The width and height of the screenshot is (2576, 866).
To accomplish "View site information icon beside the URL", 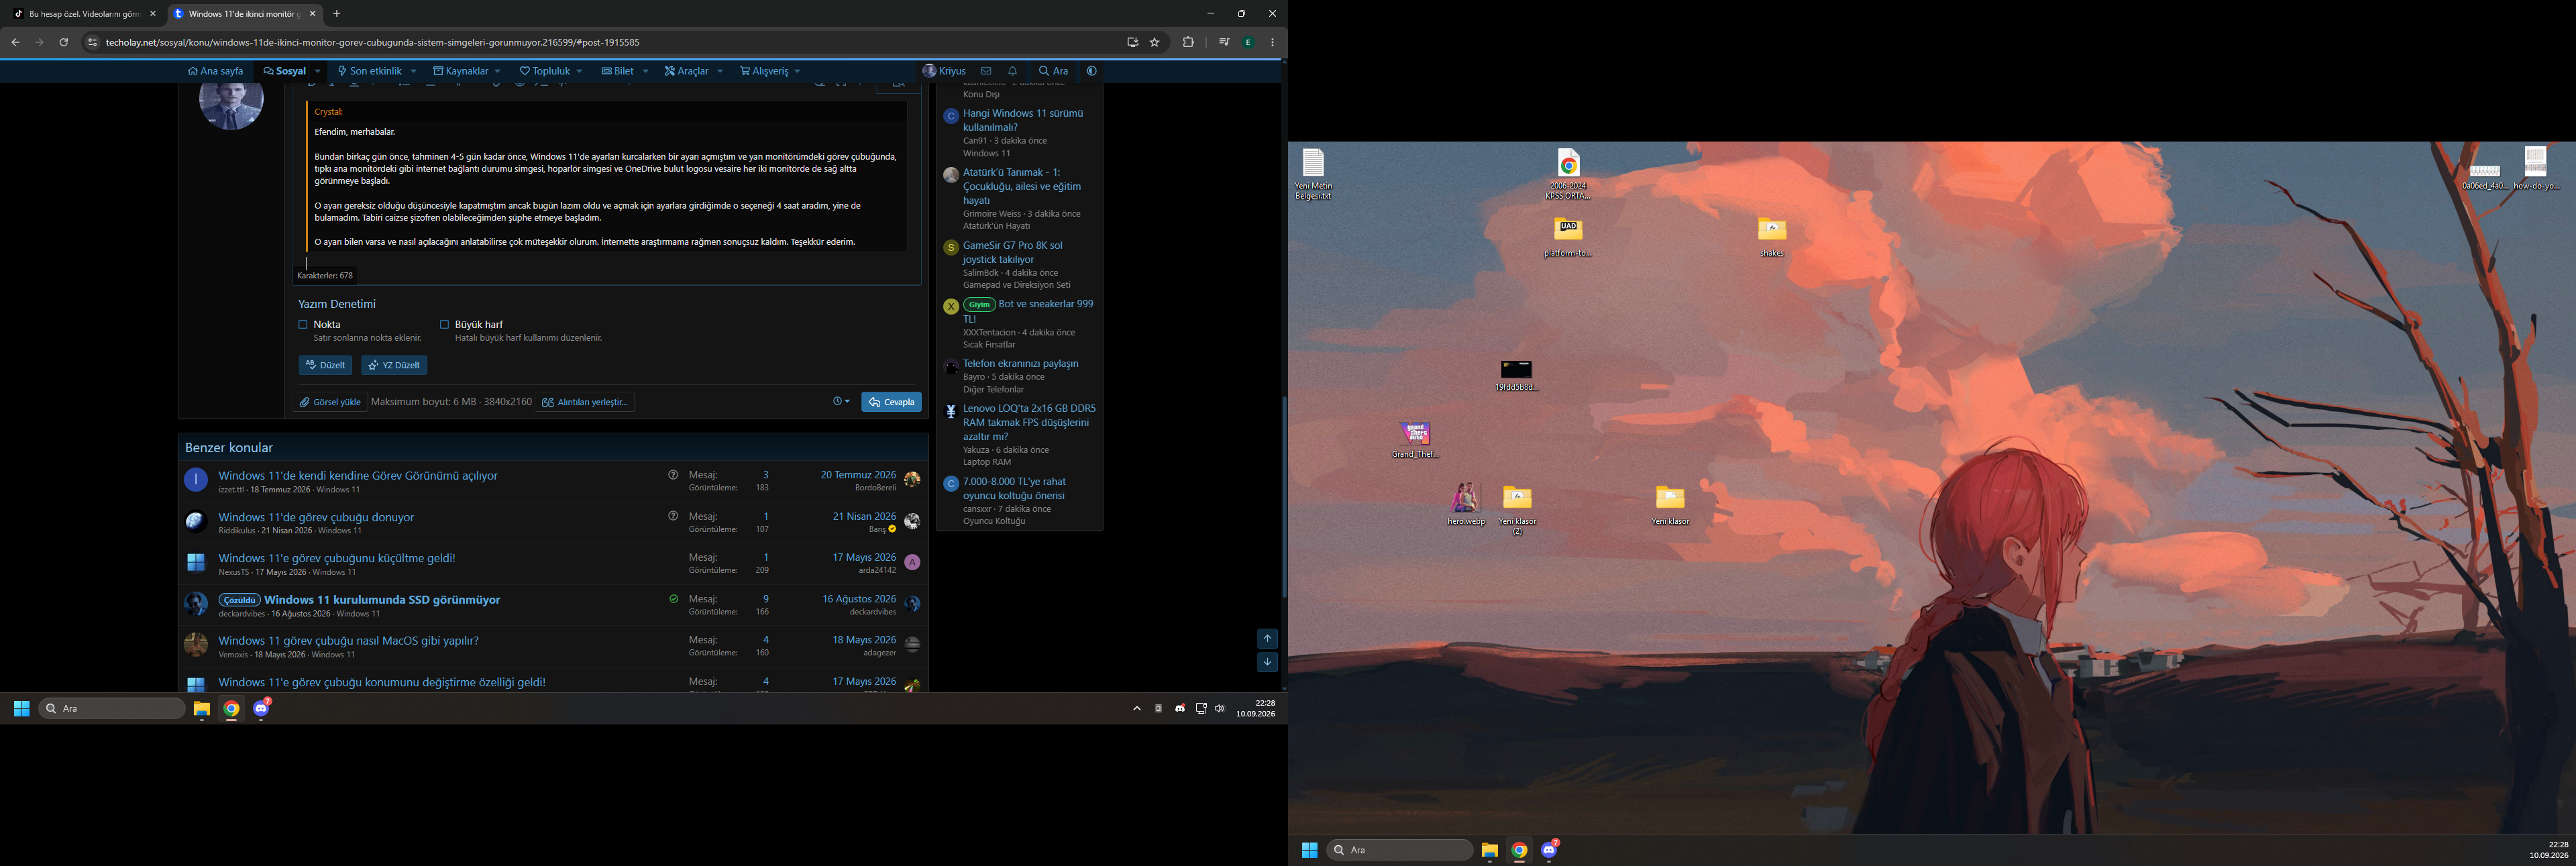I will coord(92,42).
